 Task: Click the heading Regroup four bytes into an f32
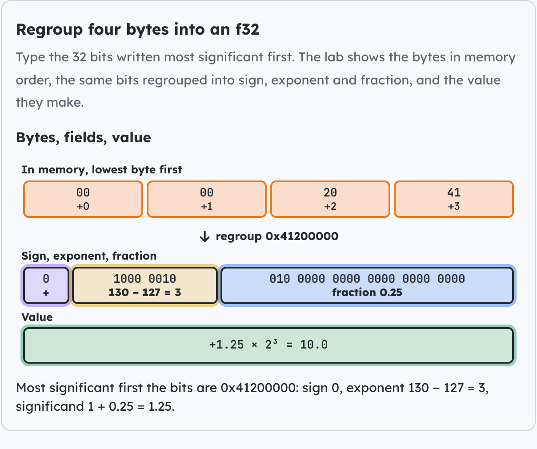[x=138, y=29]
